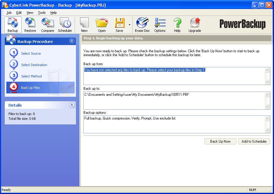274x194 pixels.
Task: Open the Scheduler
Action: (65, 25)
